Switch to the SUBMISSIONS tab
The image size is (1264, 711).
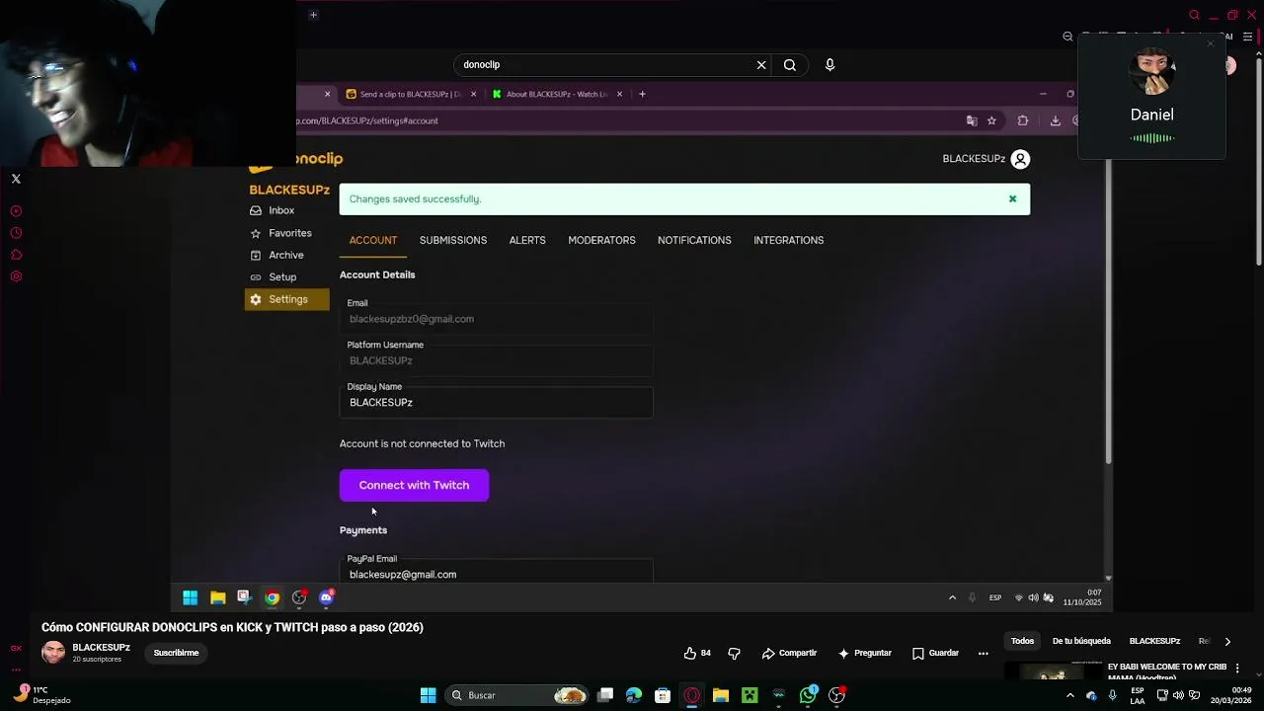(453, 240)
